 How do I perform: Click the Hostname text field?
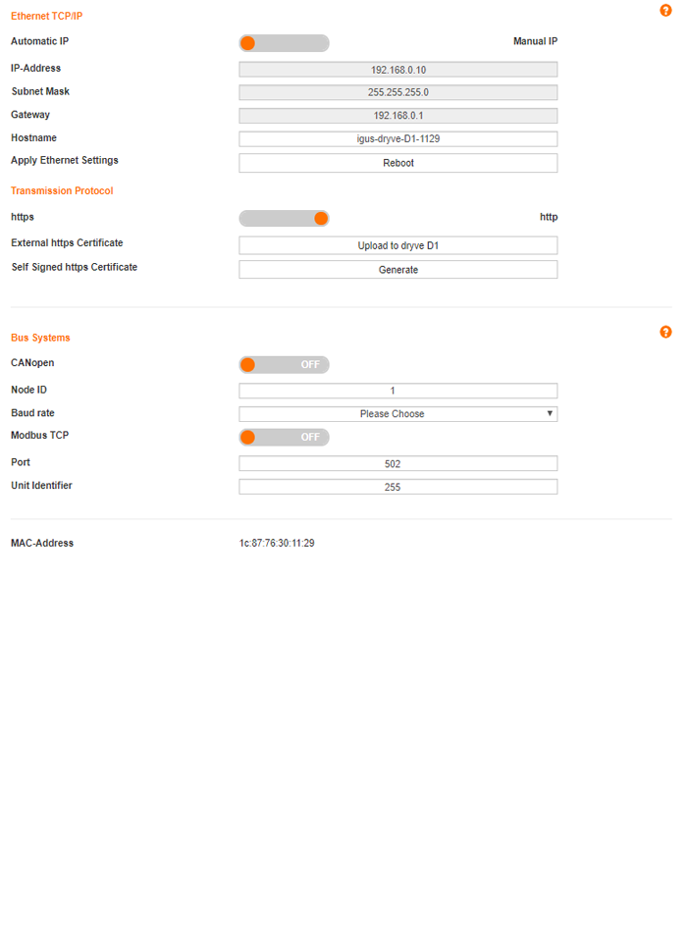(x=397, y=139)
